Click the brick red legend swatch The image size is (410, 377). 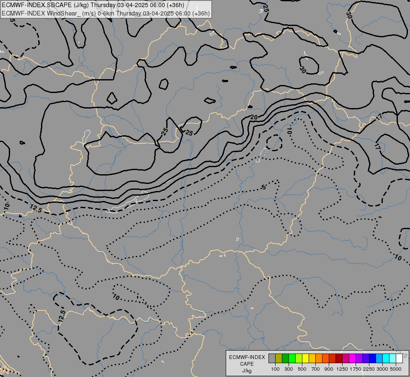click(x=333, y=359)
